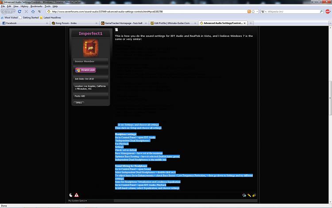Open the Imperfect1 username profile link

[90, 34]
